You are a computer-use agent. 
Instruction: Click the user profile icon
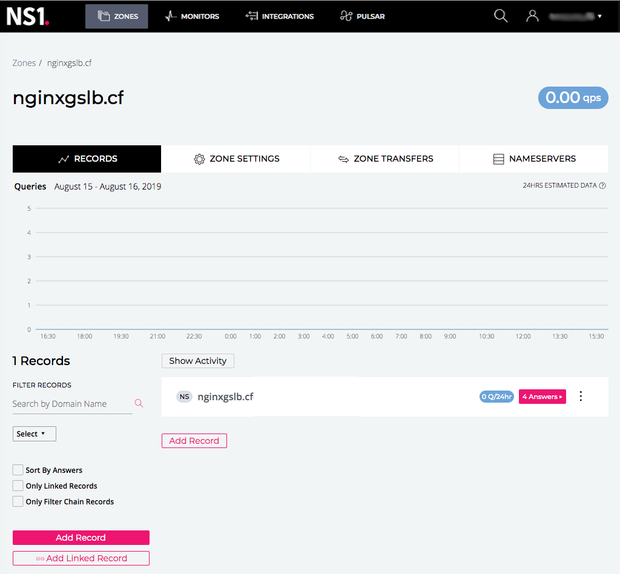[532, 16]
